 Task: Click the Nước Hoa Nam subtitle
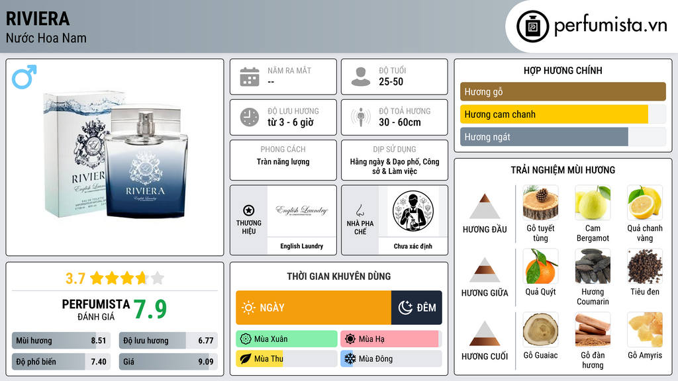(46, 38)
